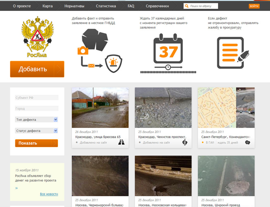
Task: Follow the Все новости link
Action: tap(49, 194)
